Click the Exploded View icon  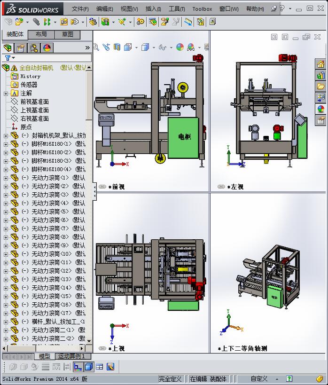coord(164,22)
